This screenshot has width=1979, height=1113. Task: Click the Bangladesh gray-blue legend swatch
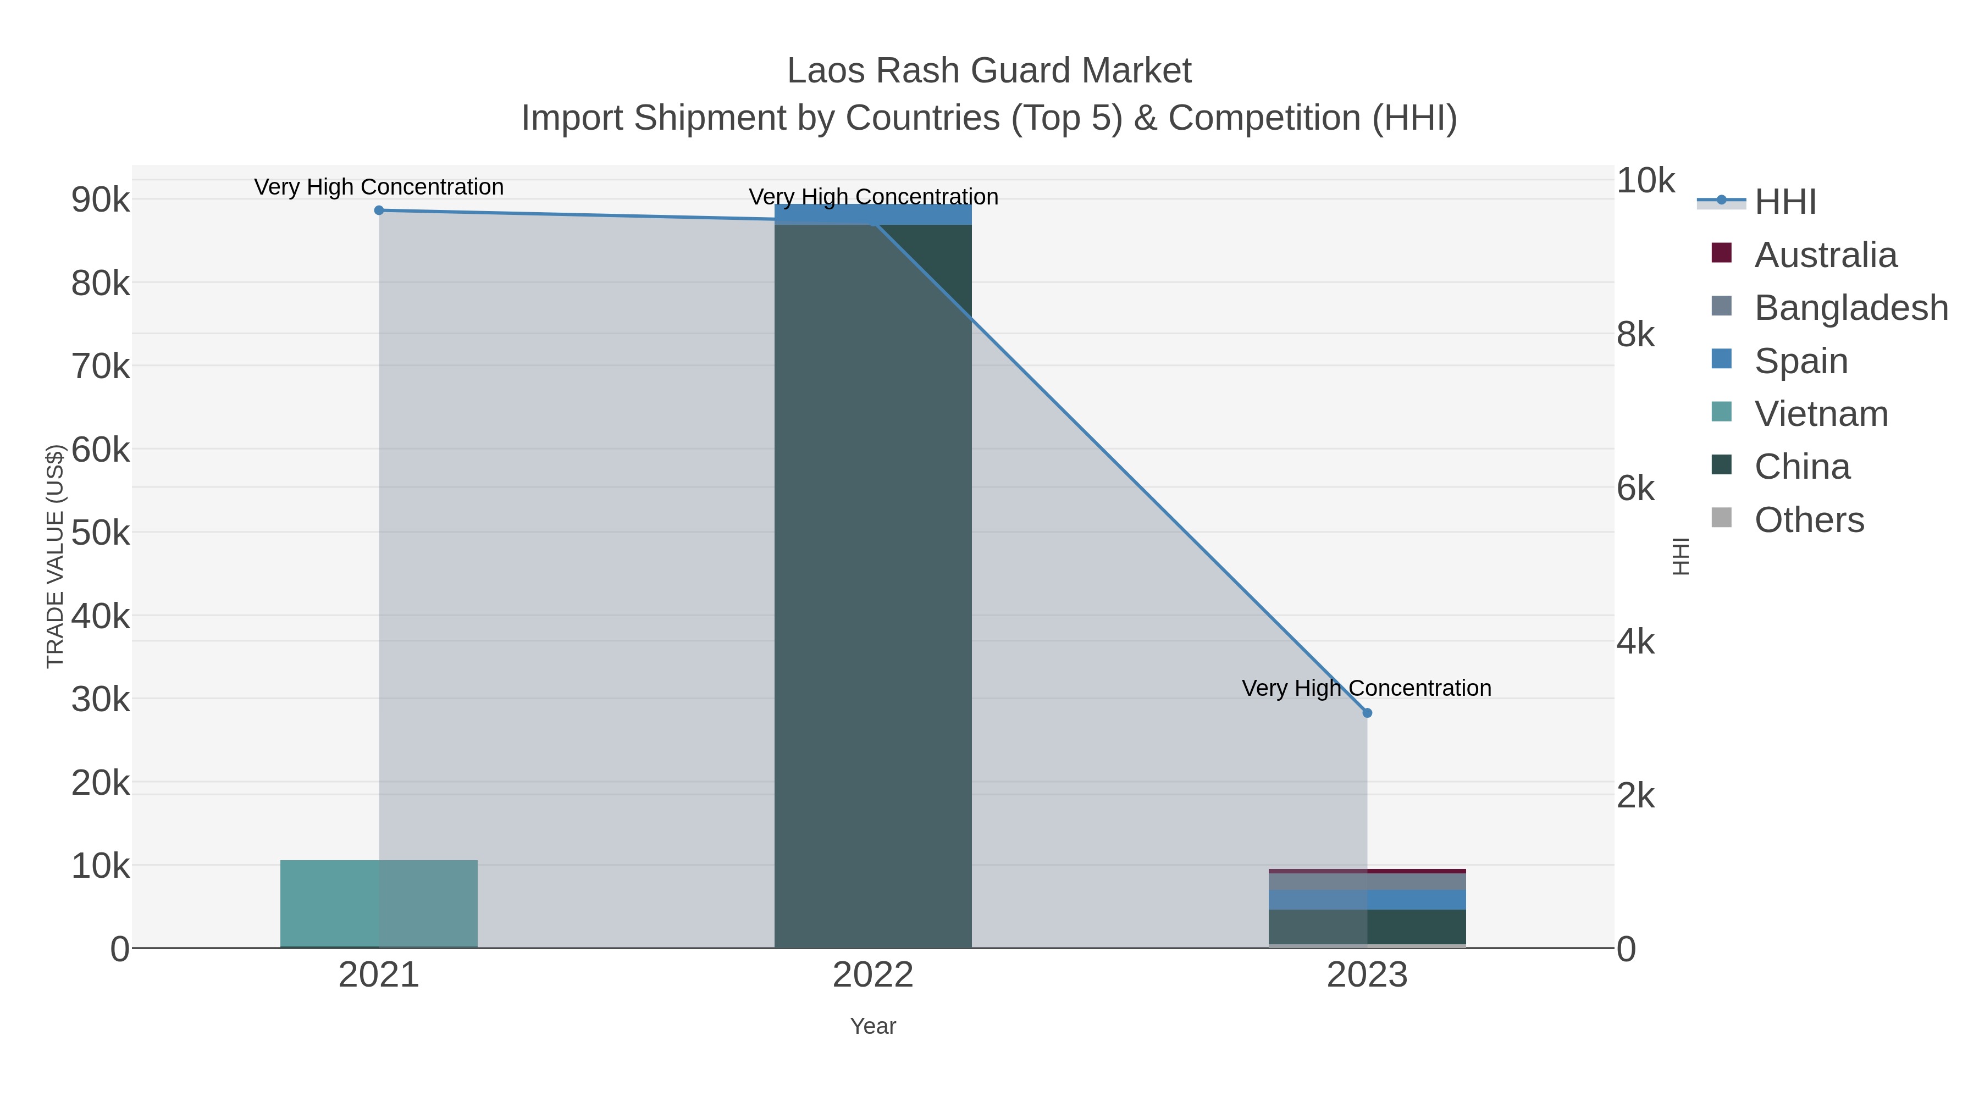point(1722,306)
